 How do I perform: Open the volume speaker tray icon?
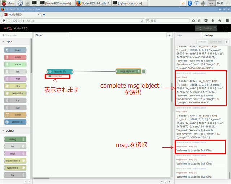pyautogui.click(x=203, y=3)
